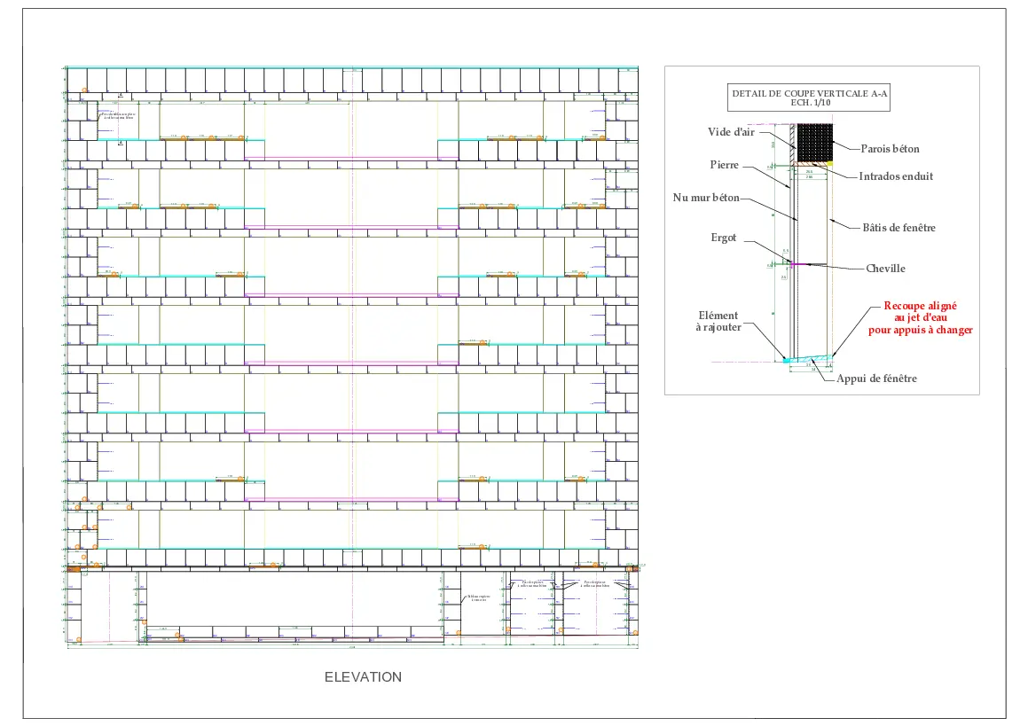Click the 'Elément à rajouter' annotation
The image size is (1028, 726).
[719, 321]
